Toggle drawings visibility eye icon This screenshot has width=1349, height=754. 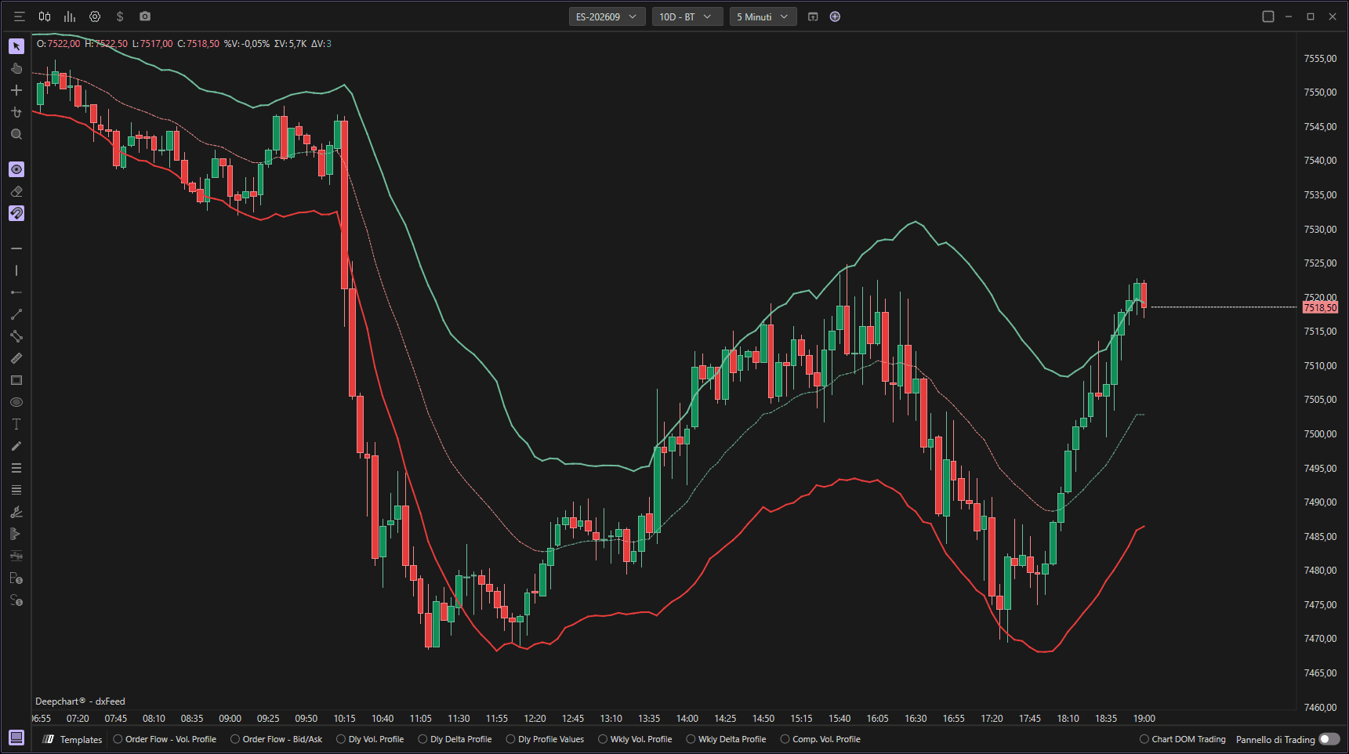16,169
